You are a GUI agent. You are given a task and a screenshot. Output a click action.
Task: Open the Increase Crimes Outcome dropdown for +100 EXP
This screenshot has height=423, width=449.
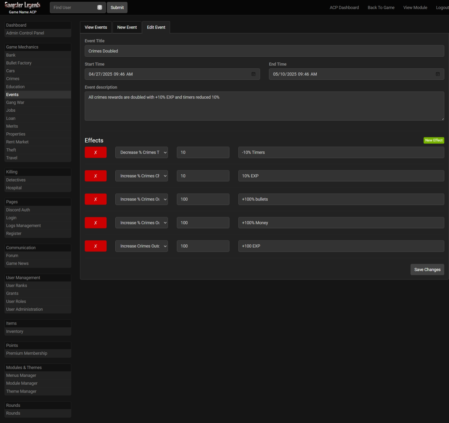(x=141, y=246)
